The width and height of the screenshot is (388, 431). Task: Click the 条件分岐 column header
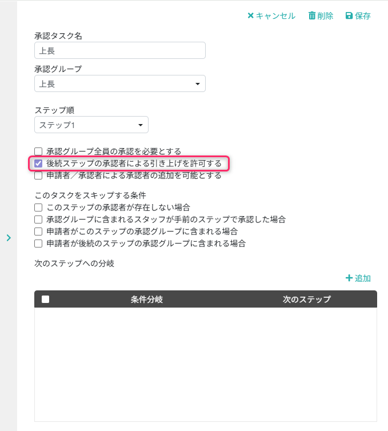[147, 300]
